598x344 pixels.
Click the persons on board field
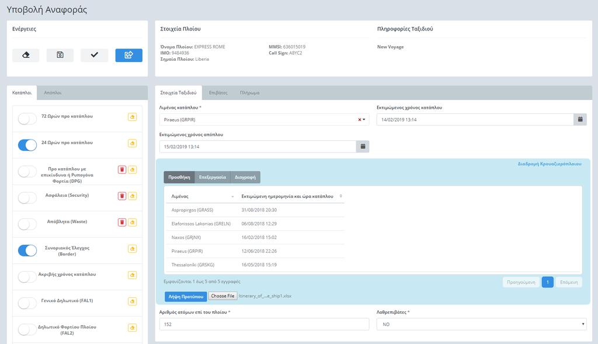click(x=264, y=324)
